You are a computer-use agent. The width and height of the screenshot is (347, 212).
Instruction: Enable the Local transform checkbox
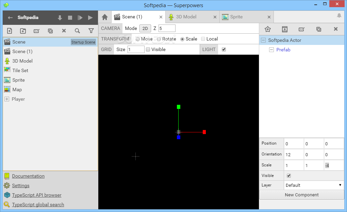coord(203,39)
